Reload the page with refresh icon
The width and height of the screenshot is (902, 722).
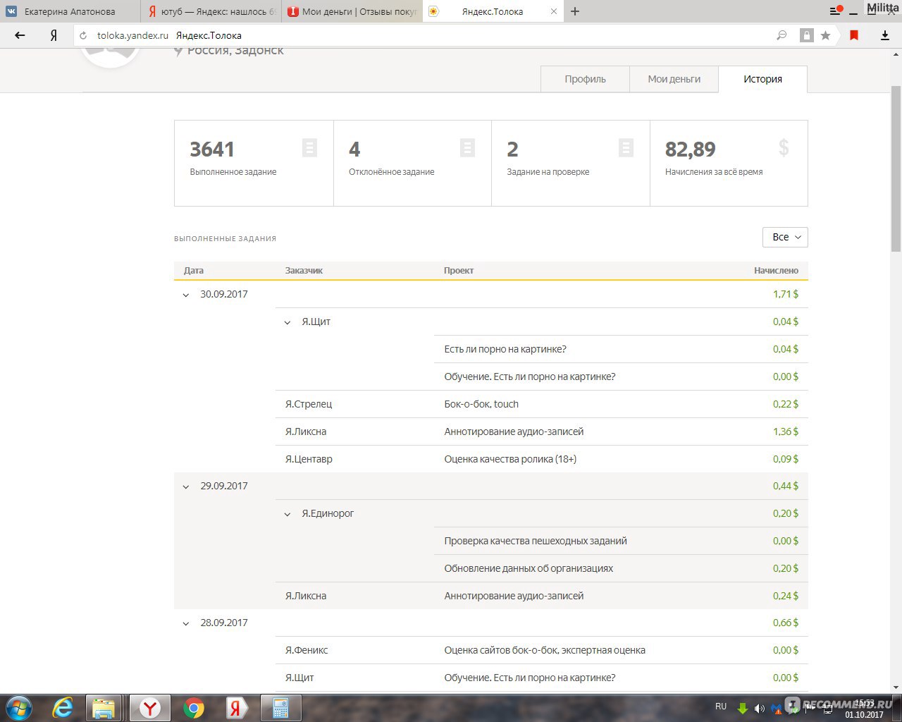click(x=83, y=35)
